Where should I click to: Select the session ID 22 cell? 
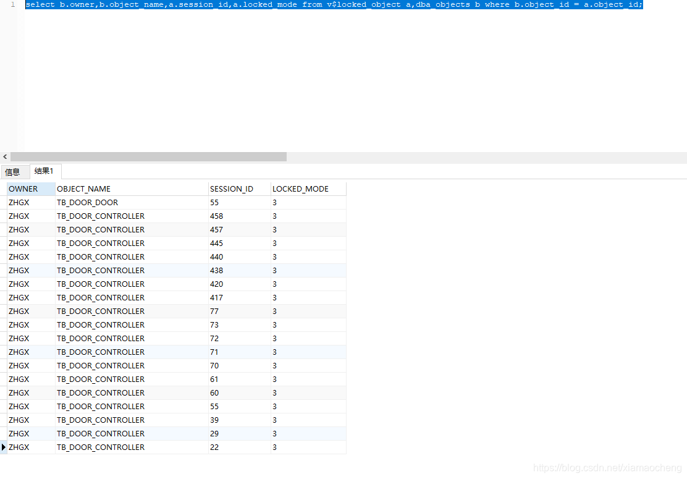[x=239, y=447]
